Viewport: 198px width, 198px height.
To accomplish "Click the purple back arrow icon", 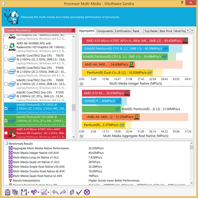I will [x=55, y=192].
